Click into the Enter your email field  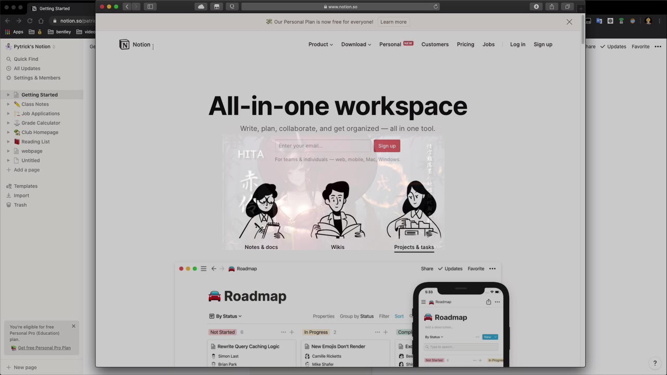pos(323,146)
